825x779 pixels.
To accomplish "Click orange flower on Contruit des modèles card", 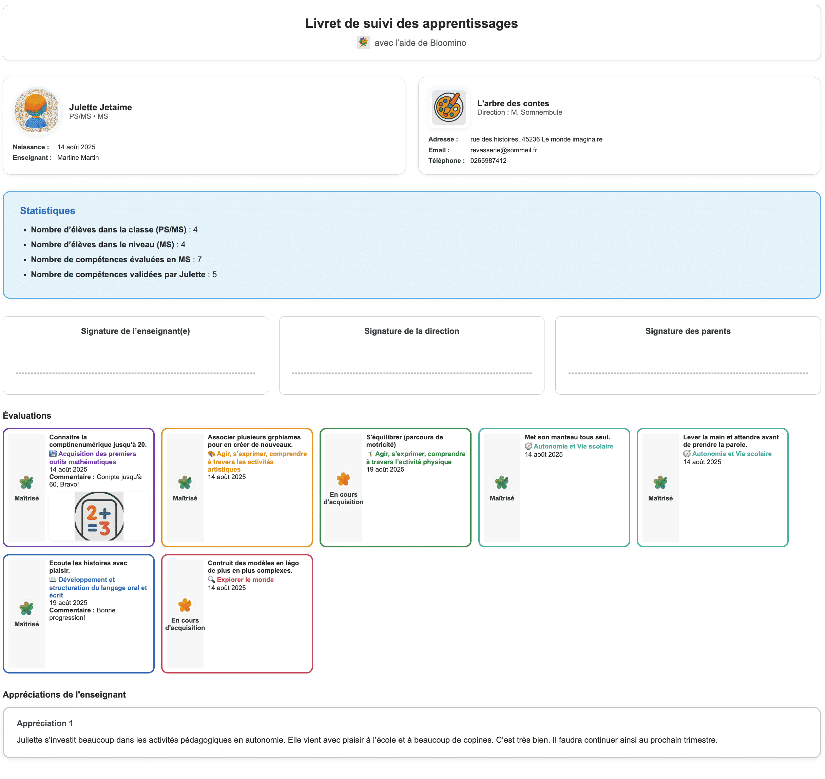I will point(185,605).
